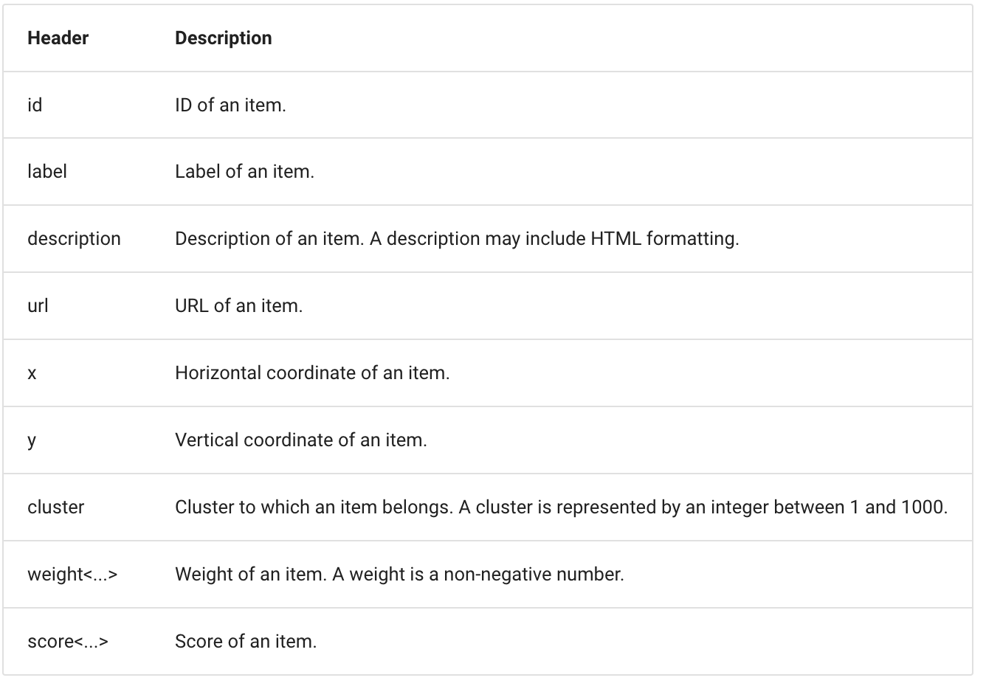Screen dimensions: 986x686
Task: Click the "Vertical coordinate of an item." text
Action: pyautogui.click(x=301, y=440)
